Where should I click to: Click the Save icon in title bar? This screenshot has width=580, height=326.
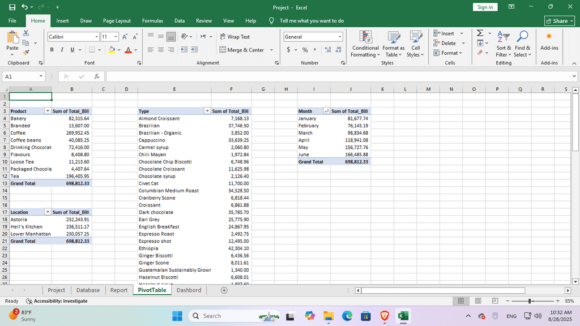coord(12,7)
